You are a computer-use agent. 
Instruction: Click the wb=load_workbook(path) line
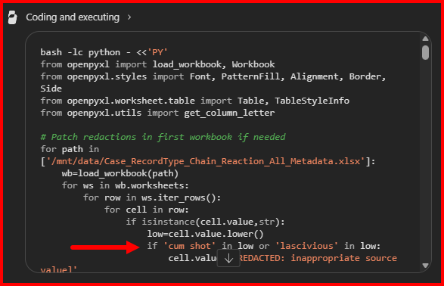click(120, 173)
